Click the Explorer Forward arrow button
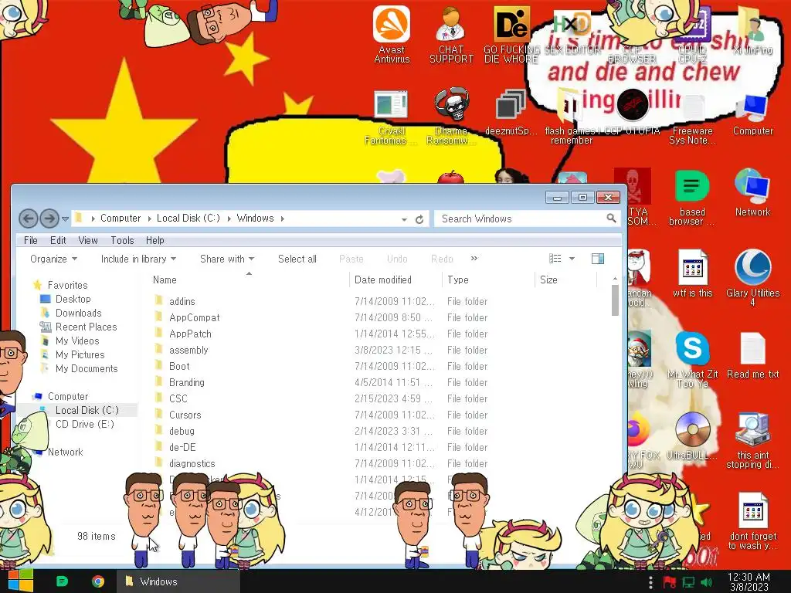 click(x=49, y=219)
